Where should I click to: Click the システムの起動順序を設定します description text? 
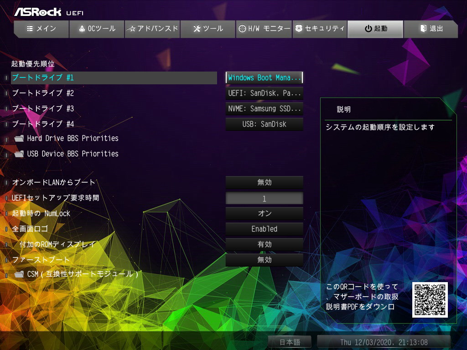pos(380,127)
